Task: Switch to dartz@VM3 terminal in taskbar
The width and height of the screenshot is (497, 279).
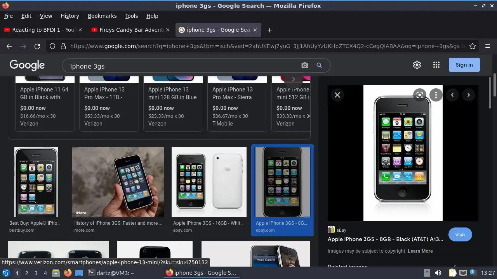Action: coord(111,273)
